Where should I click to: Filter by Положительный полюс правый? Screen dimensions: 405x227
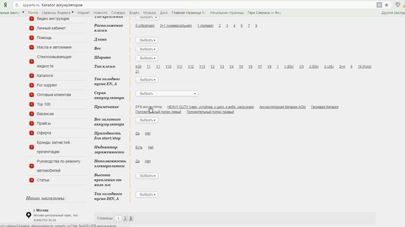pyautogui.click(x=210, y=112)
